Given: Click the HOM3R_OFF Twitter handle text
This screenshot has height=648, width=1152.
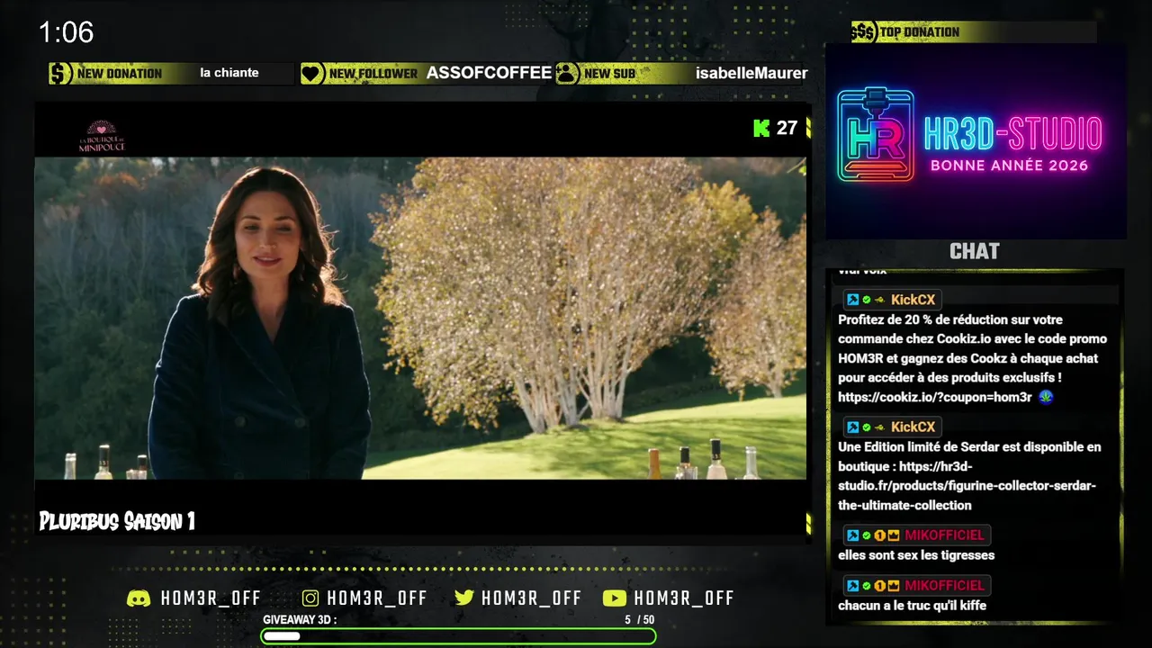Looking at the screenshot, I should [531, 598].
